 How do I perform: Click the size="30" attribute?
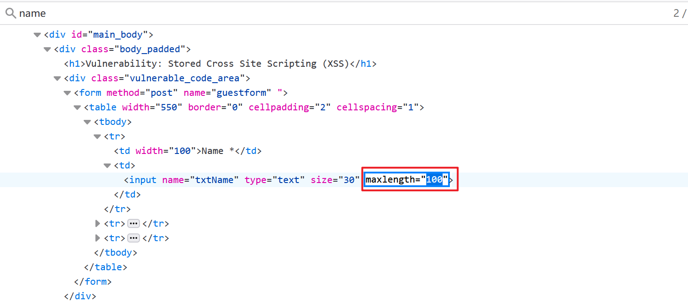(x=335, y=180)
